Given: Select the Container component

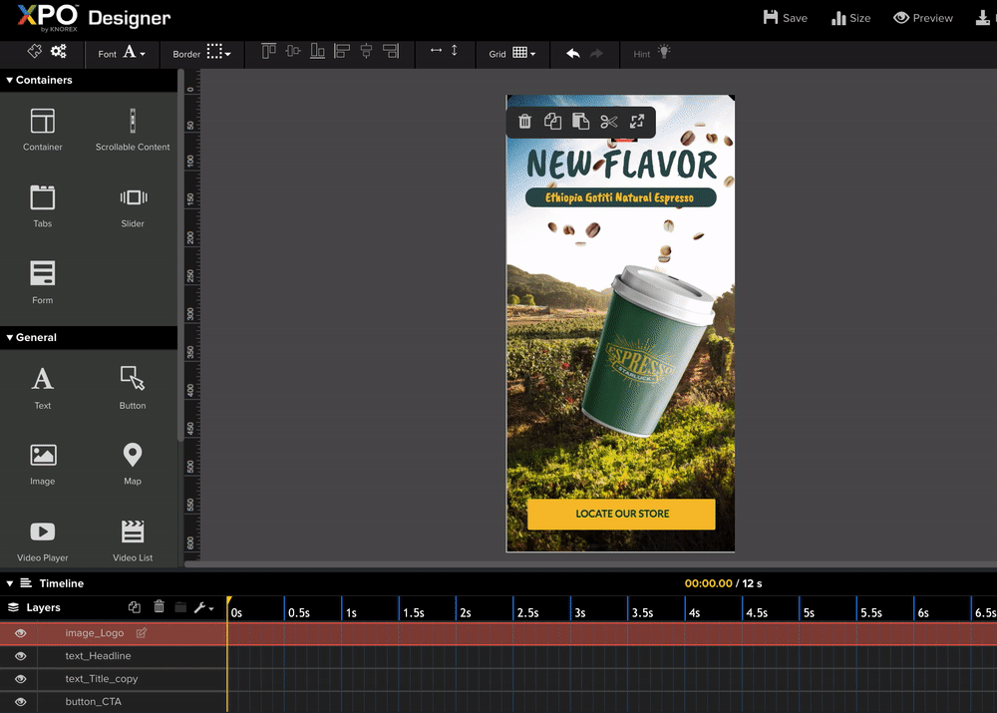Looking at the screenshot, I should tap(43, 129).
